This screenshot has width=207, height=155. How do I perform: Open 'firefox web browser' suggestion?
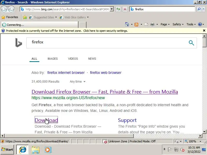point(106,73)
